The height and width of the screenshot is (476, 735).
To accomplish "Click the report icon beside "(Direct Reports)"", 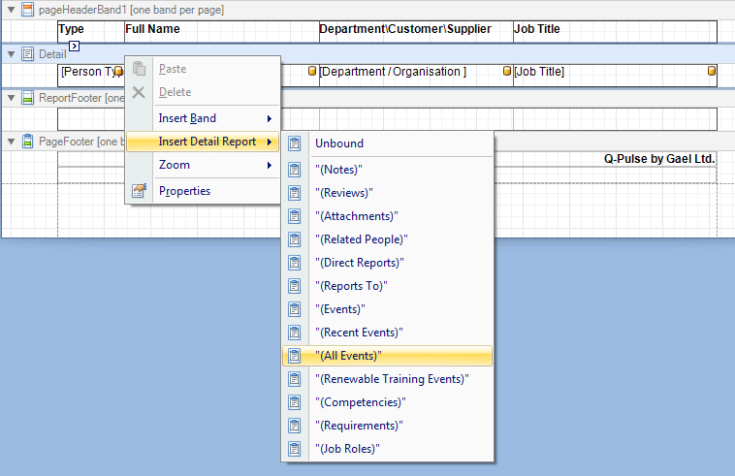I will pos(295,263).
